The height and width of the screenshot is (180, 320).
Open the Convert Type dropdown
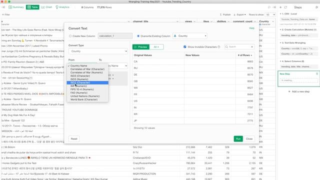(98, 51)
